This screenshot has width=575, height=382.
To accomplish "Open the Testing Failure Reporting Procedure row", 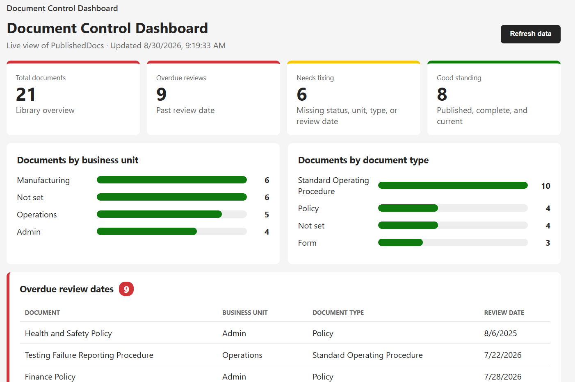I will pos(285,355).
